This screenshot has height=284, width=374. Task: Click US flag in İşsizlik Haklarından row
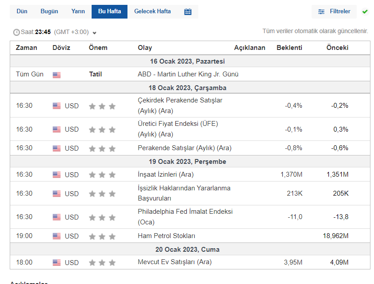tap(57, 193)
